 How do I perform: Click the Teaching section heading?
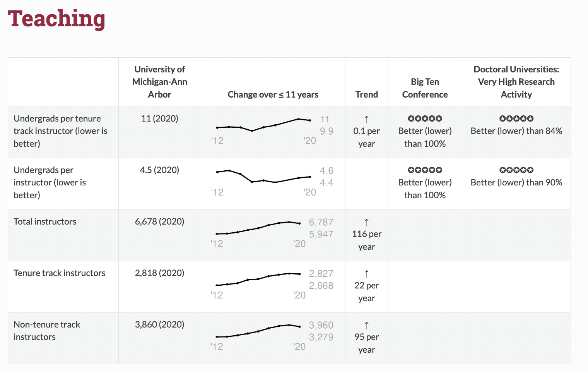[x=56, y=19]
